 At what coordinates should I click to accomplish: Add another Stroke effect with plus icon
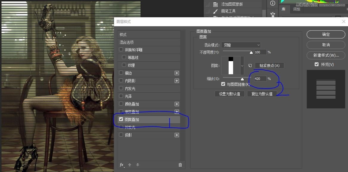(177, 73)
